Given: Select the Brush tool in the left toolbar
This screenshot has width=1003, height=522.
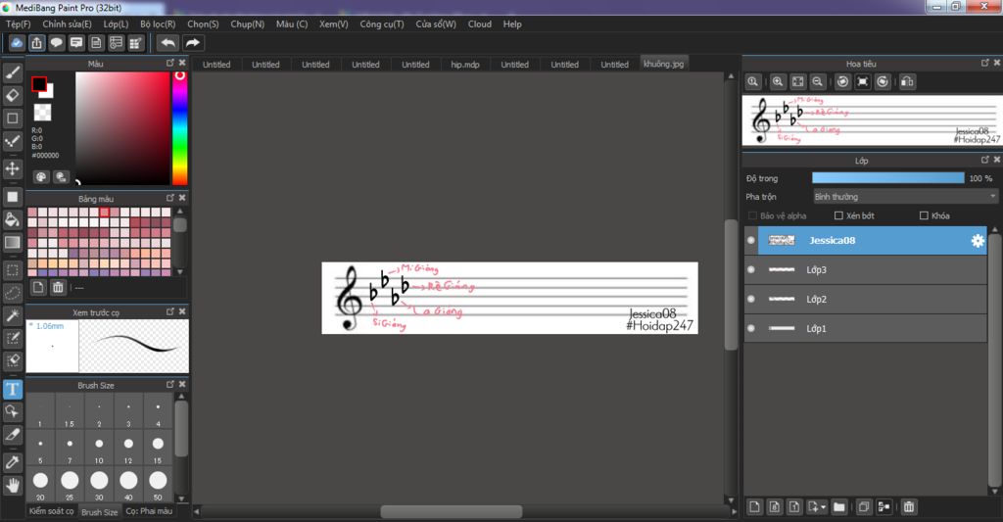Looking at the screenshot, I should [13, 72].
